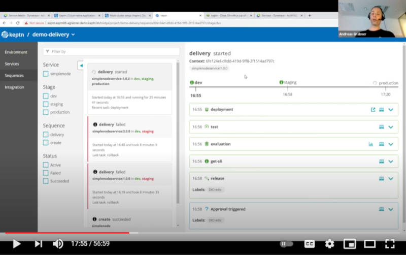Open video settings gear

point(329,244)
